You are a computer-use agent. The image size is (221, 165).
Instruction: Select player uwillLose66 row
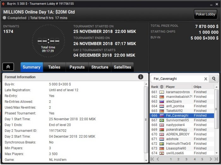(182, 153)
